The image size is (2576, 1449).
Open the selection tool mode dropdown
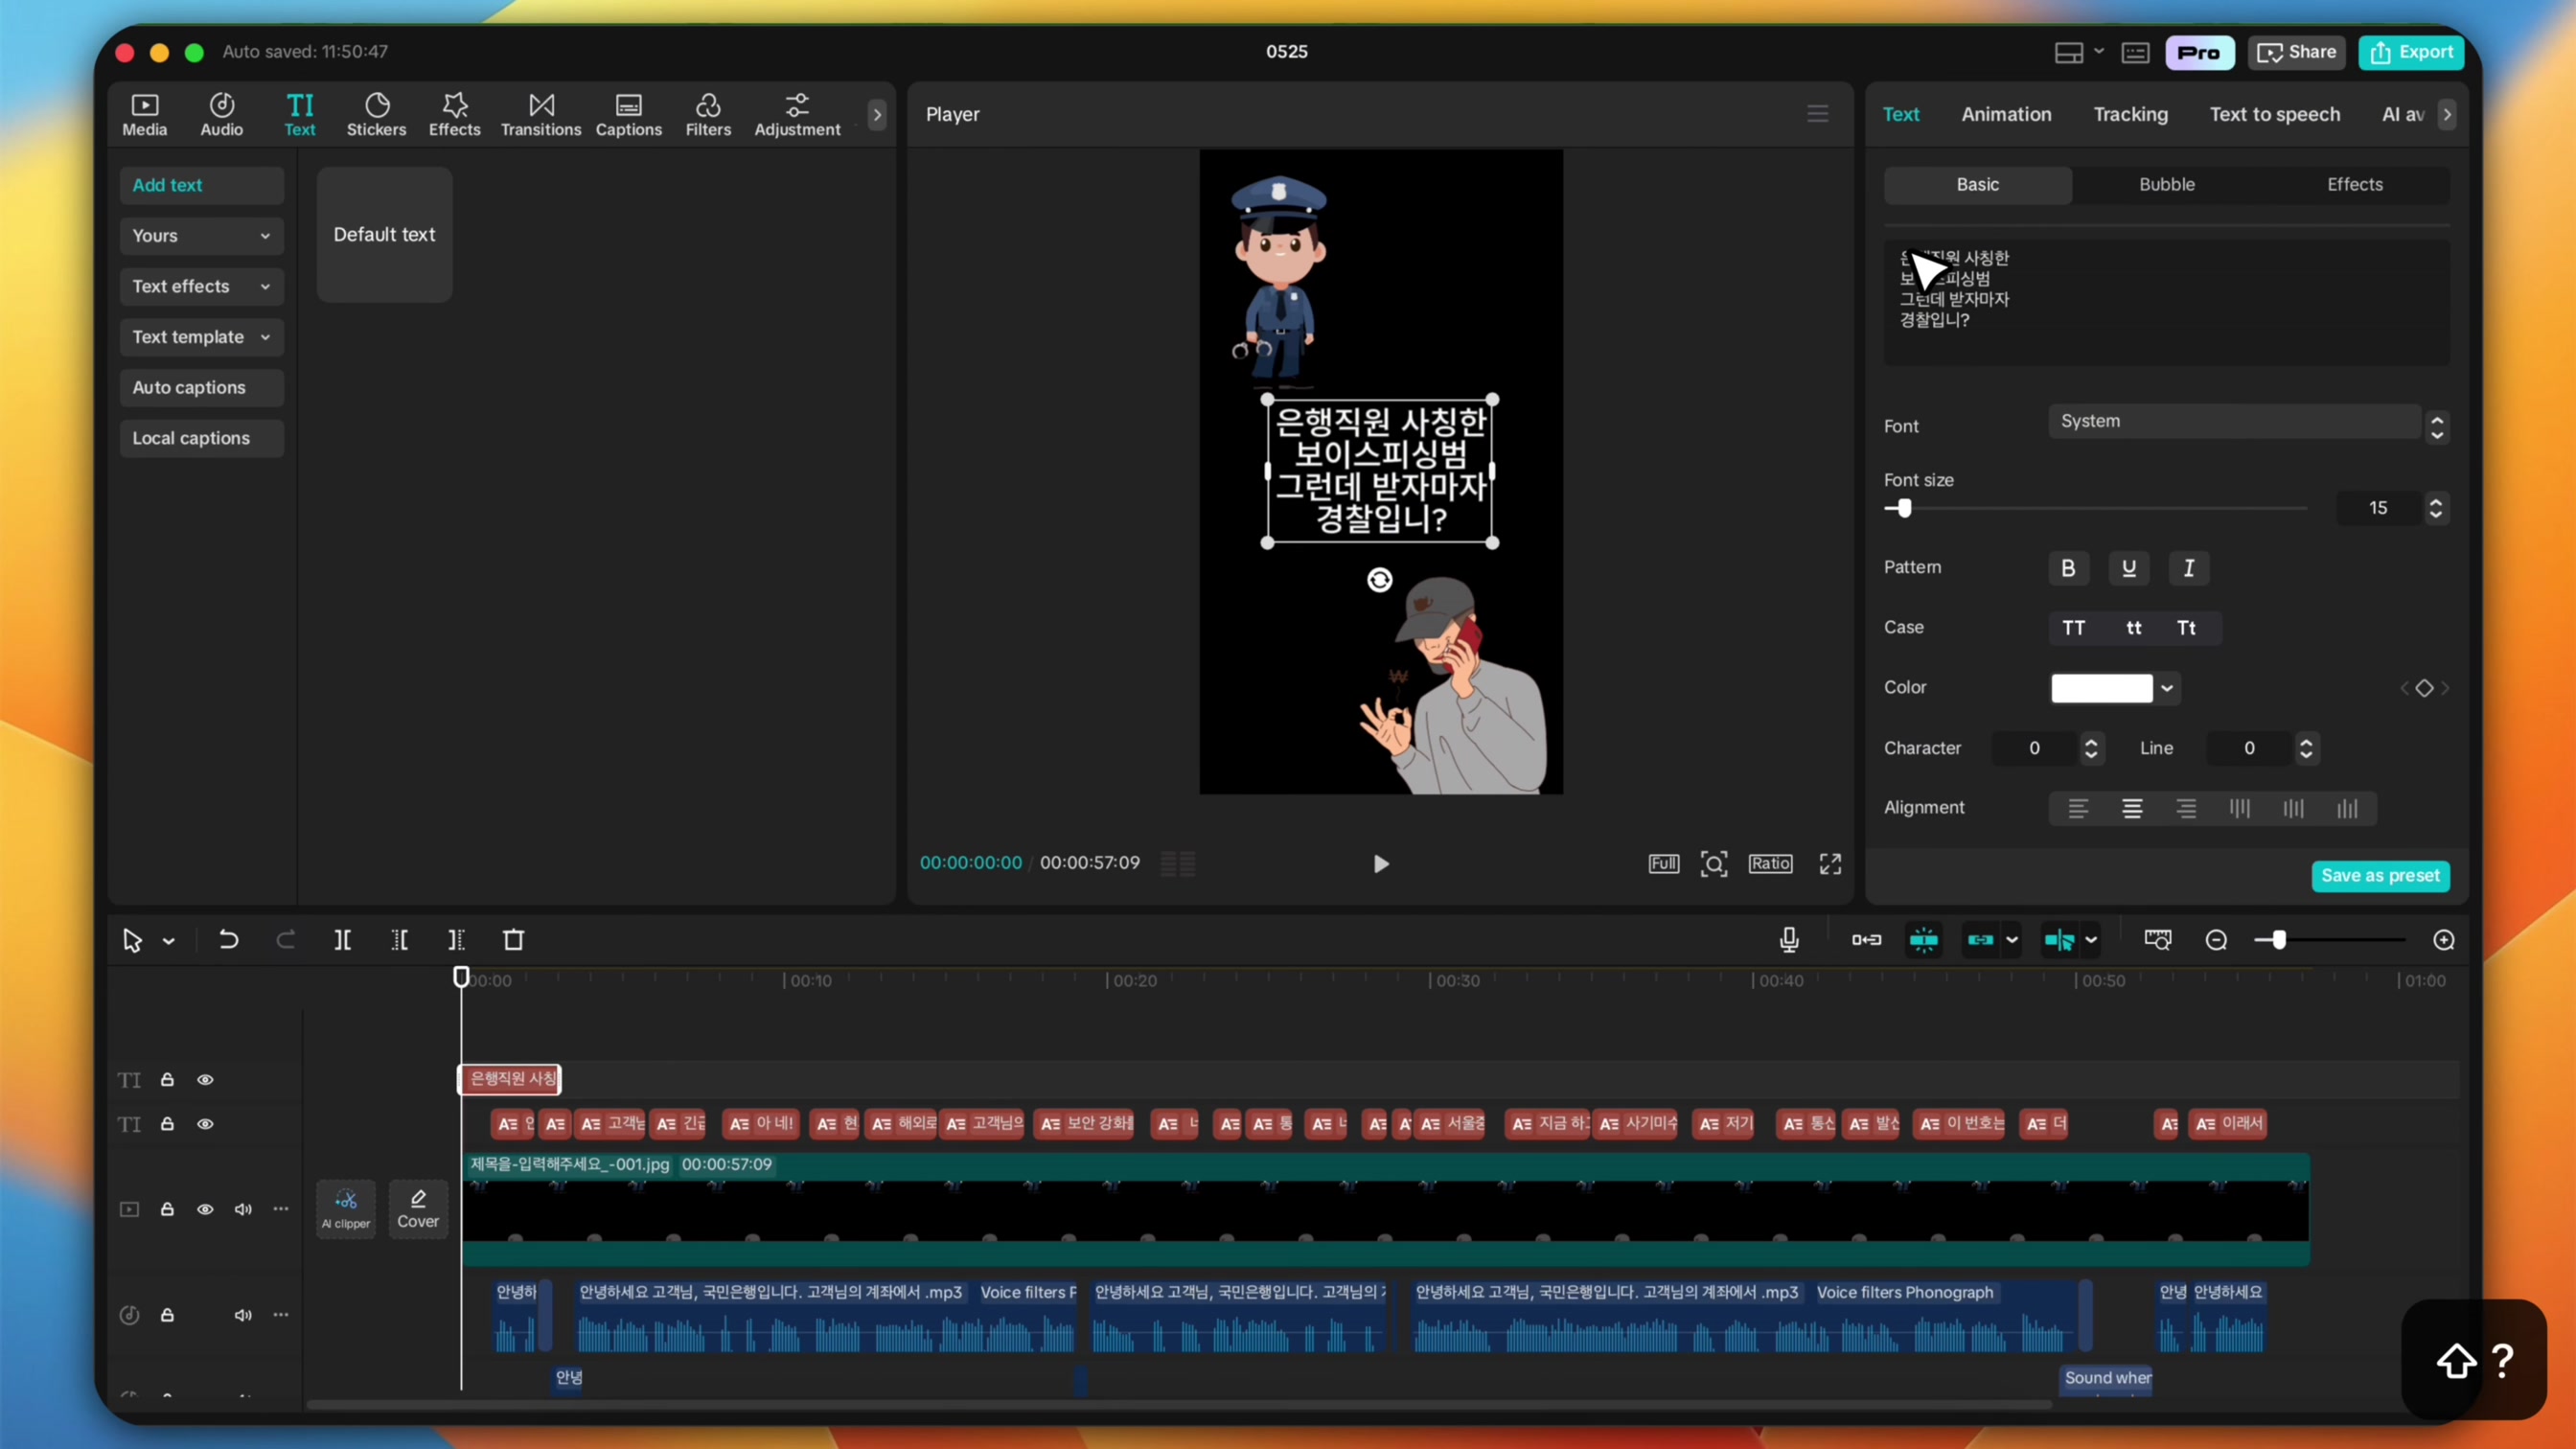[168, 941]
